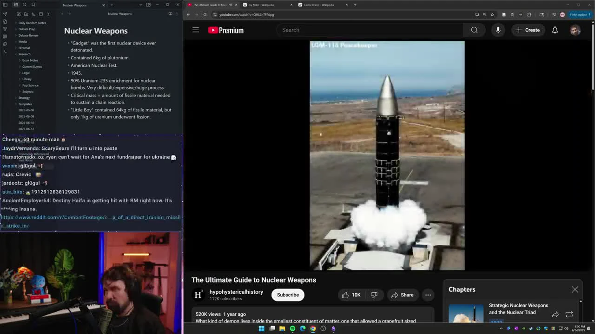Open graph view from Obsidian ribbon
Screen dimensions: 595x334
click(x=5, y=29)
